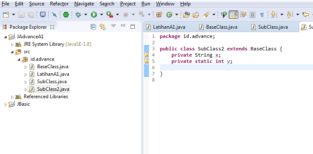Image resolution: width=313 pixels, height=154 pixels.
Task: Toggle Block Selection Mode button
Action: (252, 15)
